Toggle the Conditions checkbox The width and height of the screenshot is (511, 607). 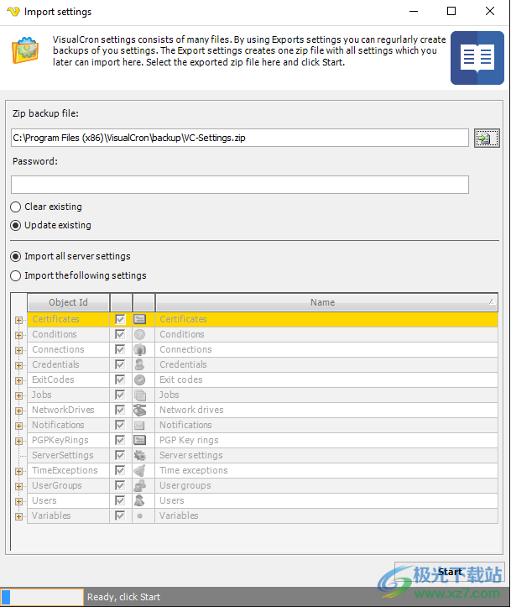click(120, 334)
